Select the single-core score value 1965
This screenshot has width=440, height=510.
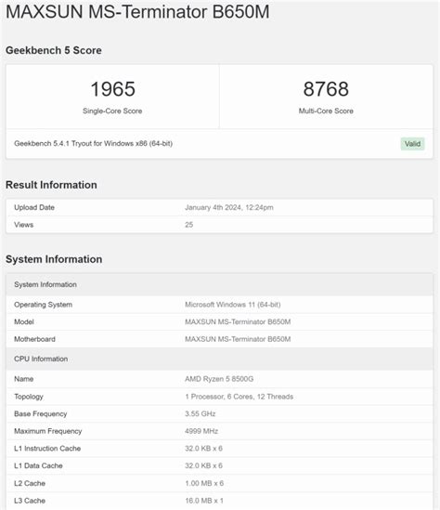click(x=112, y=89)
